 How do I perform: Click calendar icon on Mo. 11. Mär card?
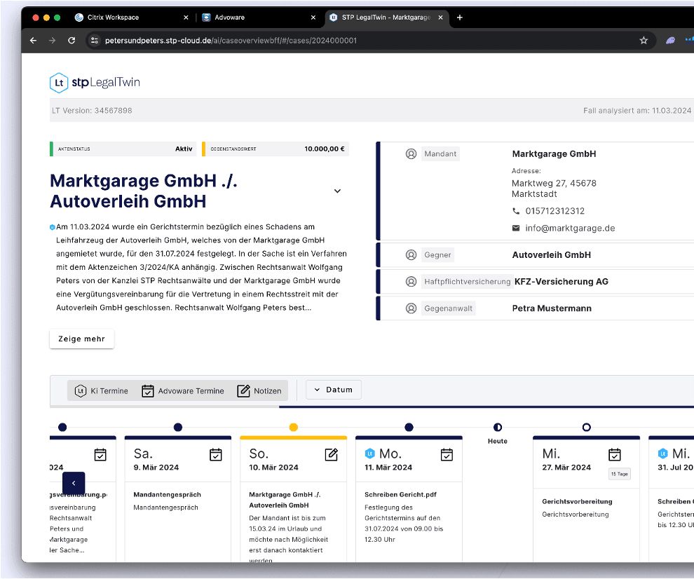coord(447,455)
